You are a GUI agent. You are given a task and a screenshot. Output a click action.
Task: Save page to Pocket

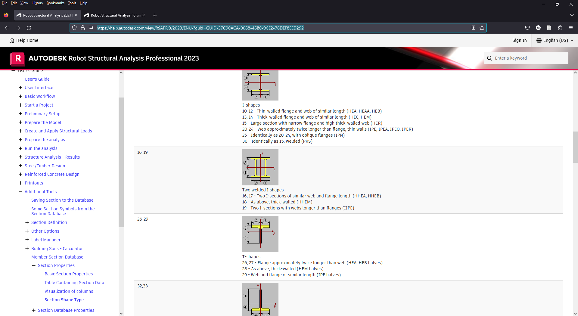tap(527, 28)
